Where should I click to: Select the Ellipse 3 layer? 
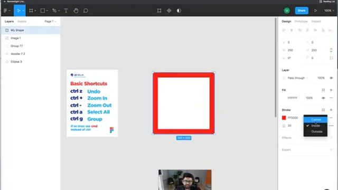[31, 62]
